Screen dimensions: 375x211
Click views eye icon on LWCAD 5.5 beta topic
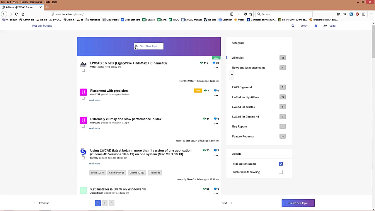point(201,63)
